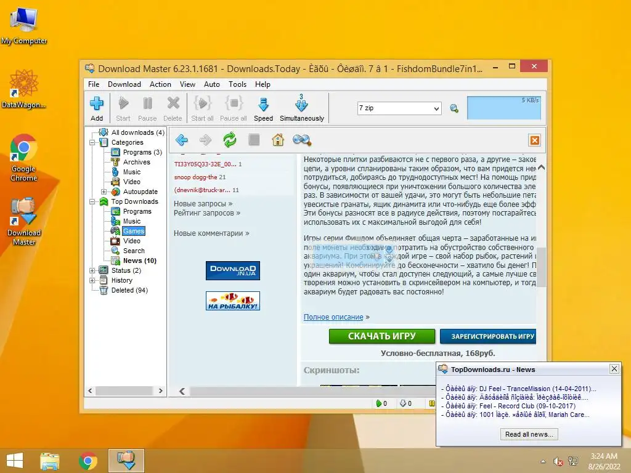Close the TopDownloads.ru News popup
Image resolution: width=631 pixels, height=473 pixels.
pyautogui.click(x=614, y=369)
